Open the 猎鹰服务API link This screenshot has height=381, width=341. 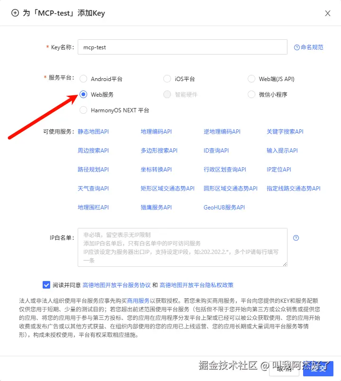(x=156, y=208)
